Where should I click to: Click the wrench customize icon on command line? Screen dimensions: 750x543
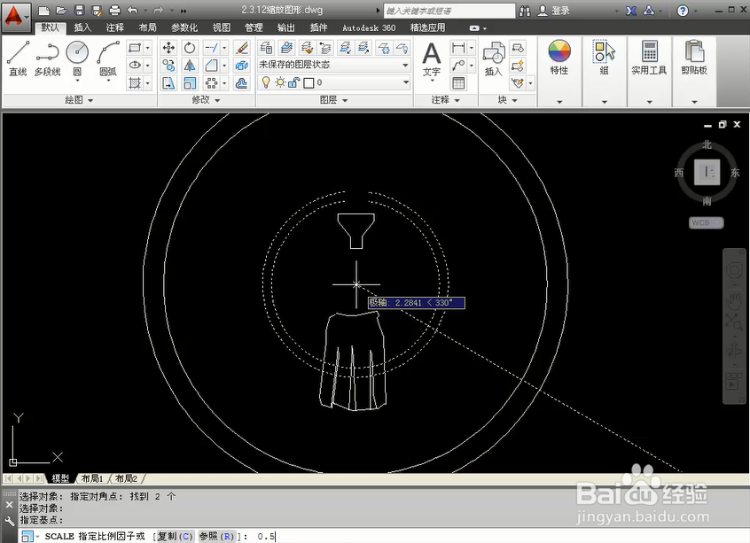pos(9,521)
